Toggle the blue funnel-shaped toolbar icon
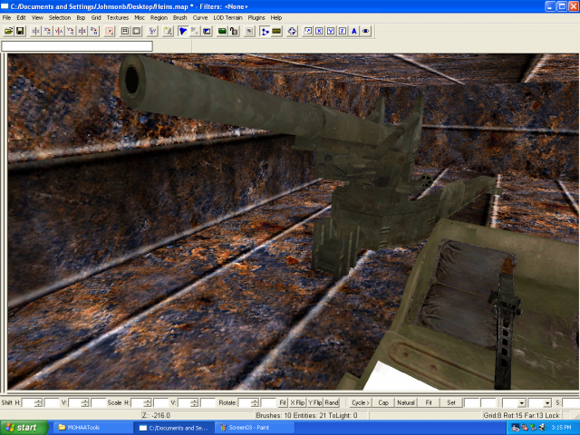 coord(183,31)
